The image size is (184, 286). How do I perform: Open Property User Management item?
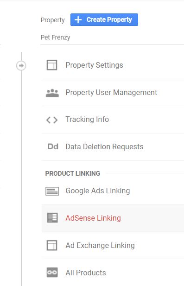(113, 93)
